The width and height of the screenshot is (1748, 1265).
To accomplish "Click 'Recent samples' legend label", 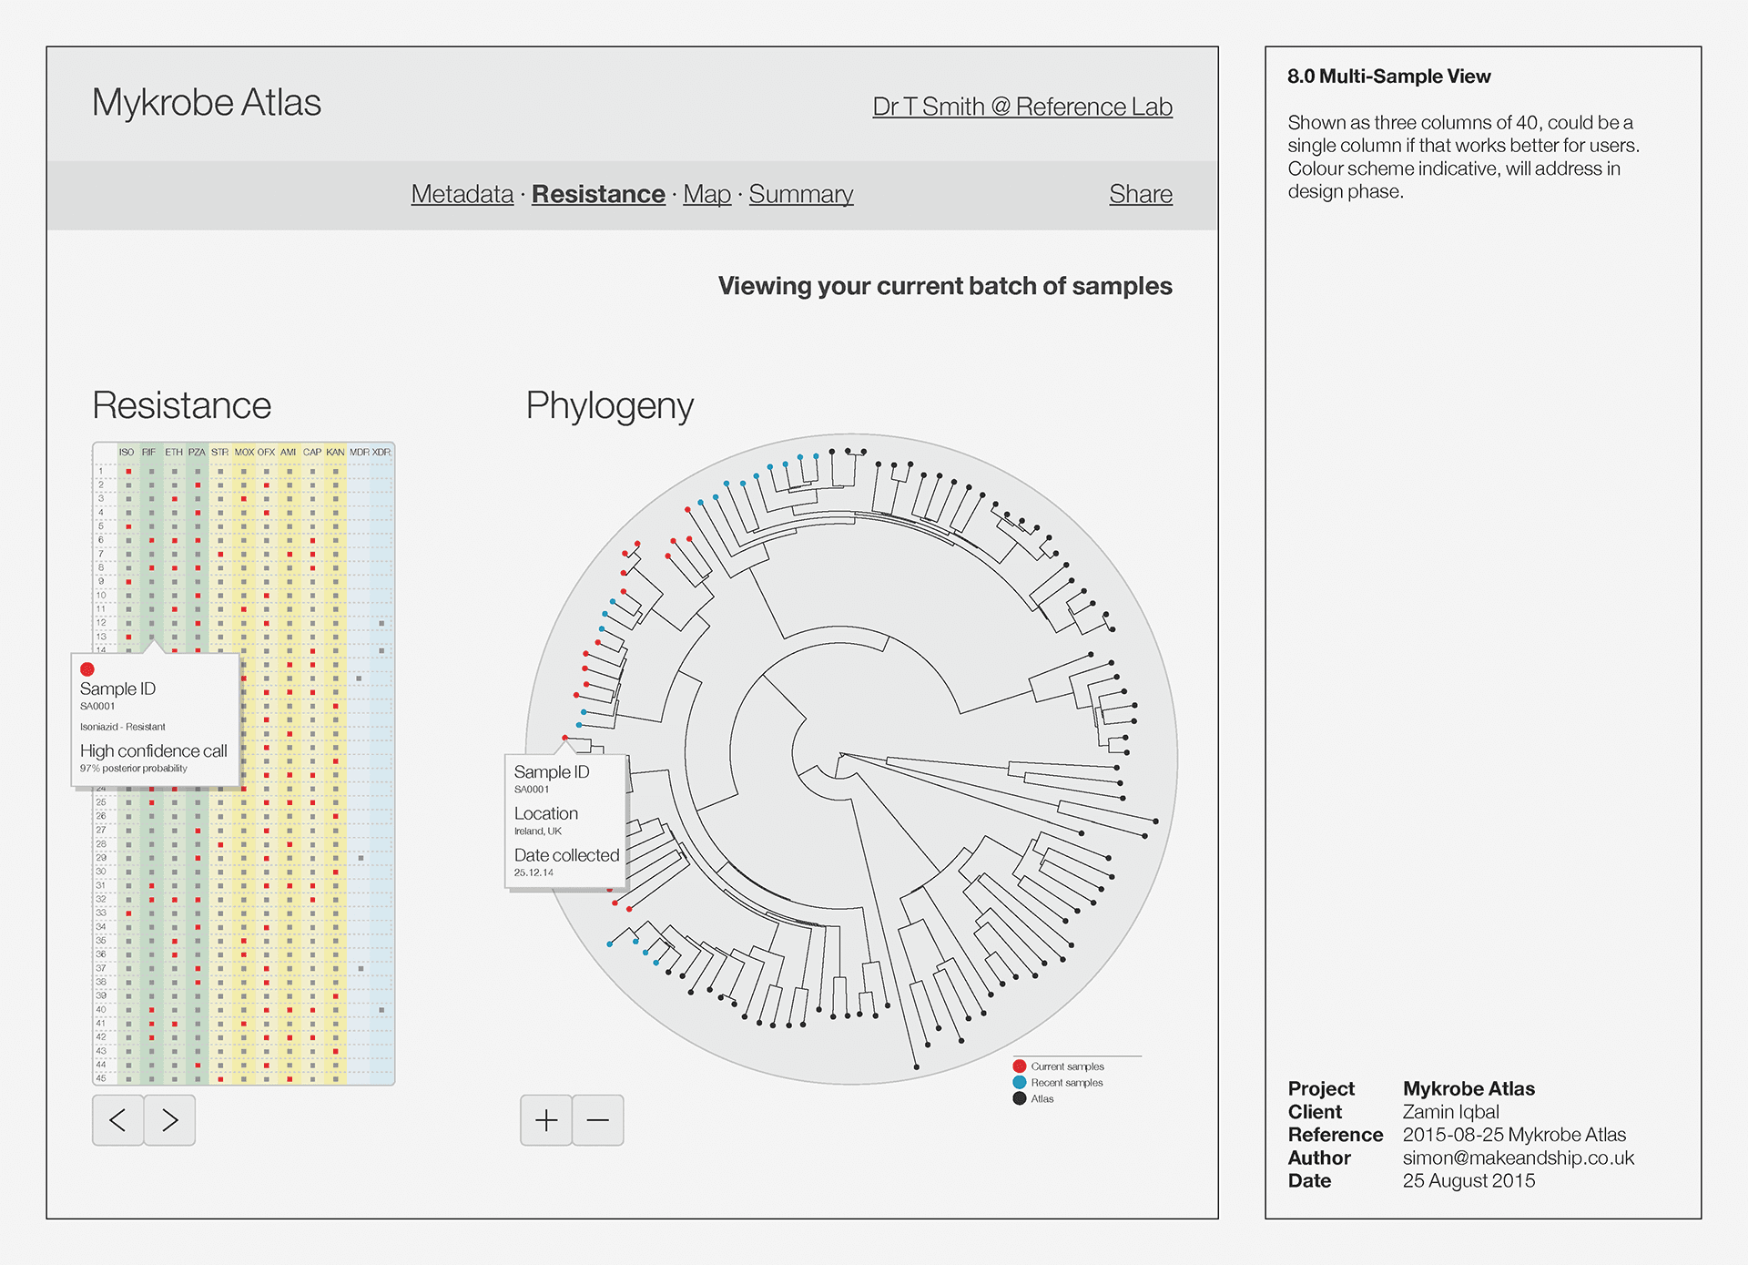I will click(1067, 1083).
